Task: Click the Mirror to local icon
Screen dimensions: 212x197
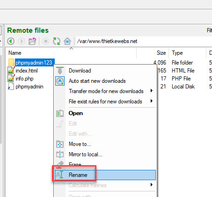Action: (60, 154)
